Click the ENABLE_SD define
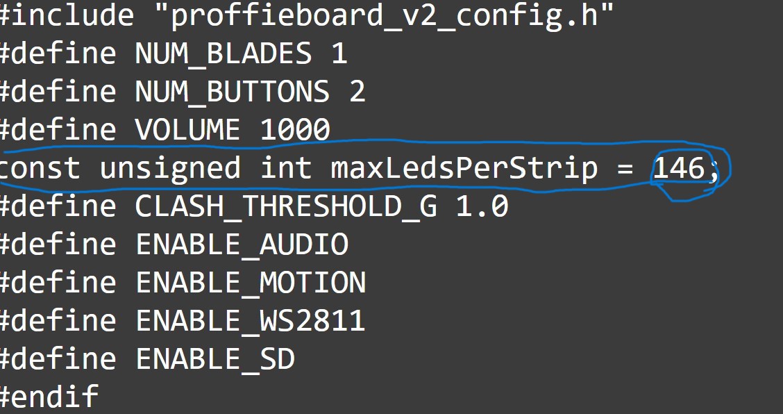 tap(215, 360)
